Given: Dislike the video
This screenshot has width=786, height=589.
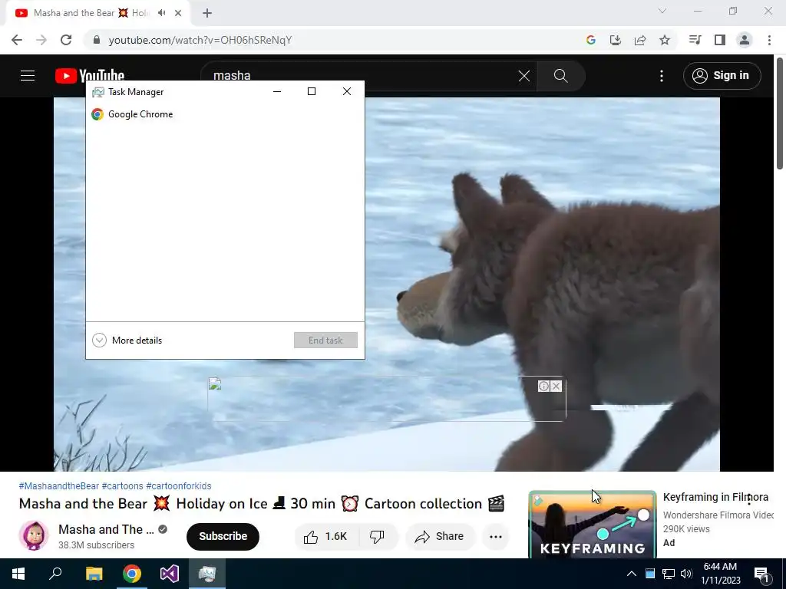Looking at the screenshot, I should (377, 536).
